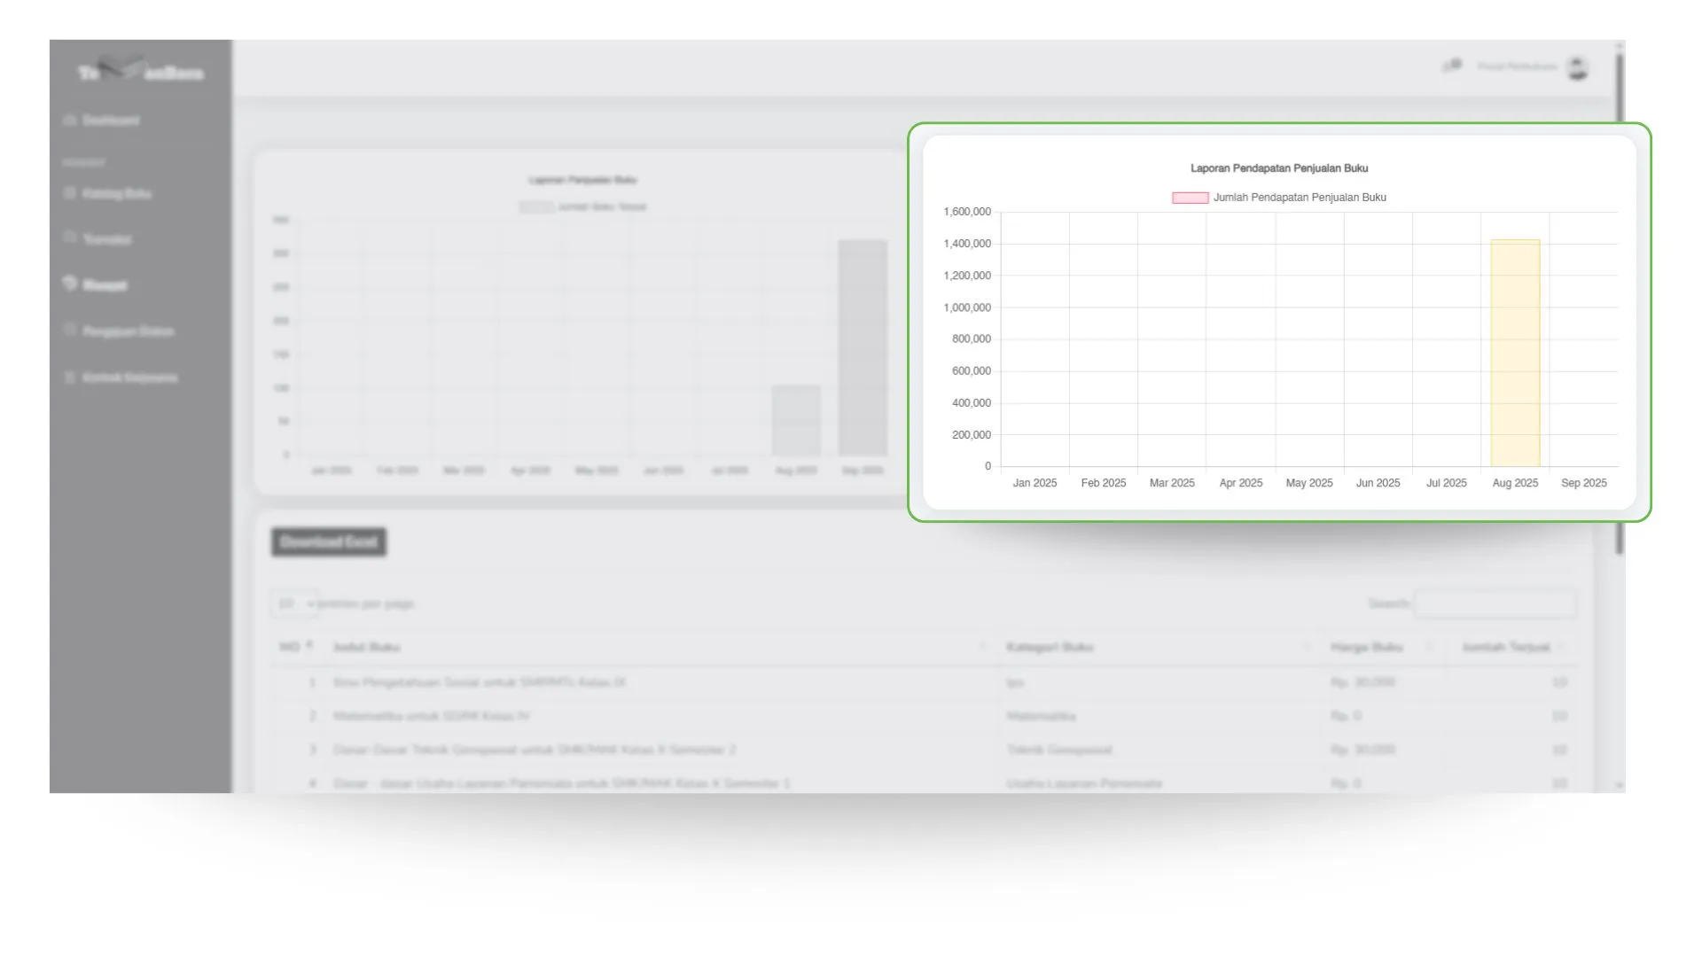The image size is (1702, 957).
Task: Click the notification icon in top bar
Action: click(x=1451, y=66)
